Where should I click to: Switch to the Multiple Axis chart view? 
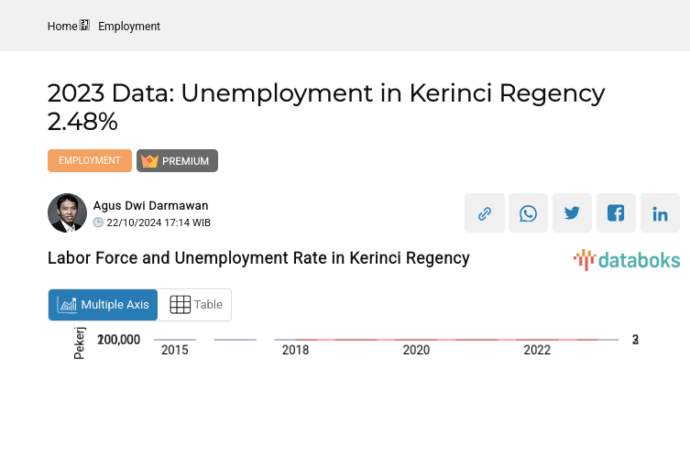coord(104,305)
